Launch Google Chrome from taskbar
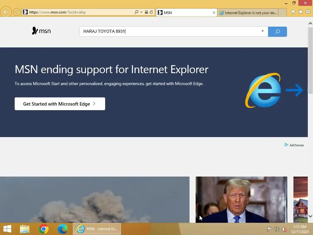 tap(44, 229)
